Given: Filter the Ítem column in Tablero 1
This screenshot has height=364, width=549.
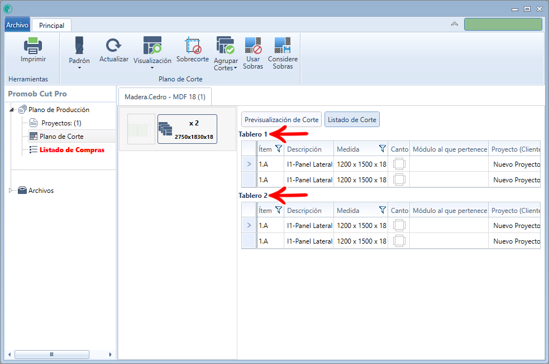Looking at the screenshot, I should (x=278, y=148).
